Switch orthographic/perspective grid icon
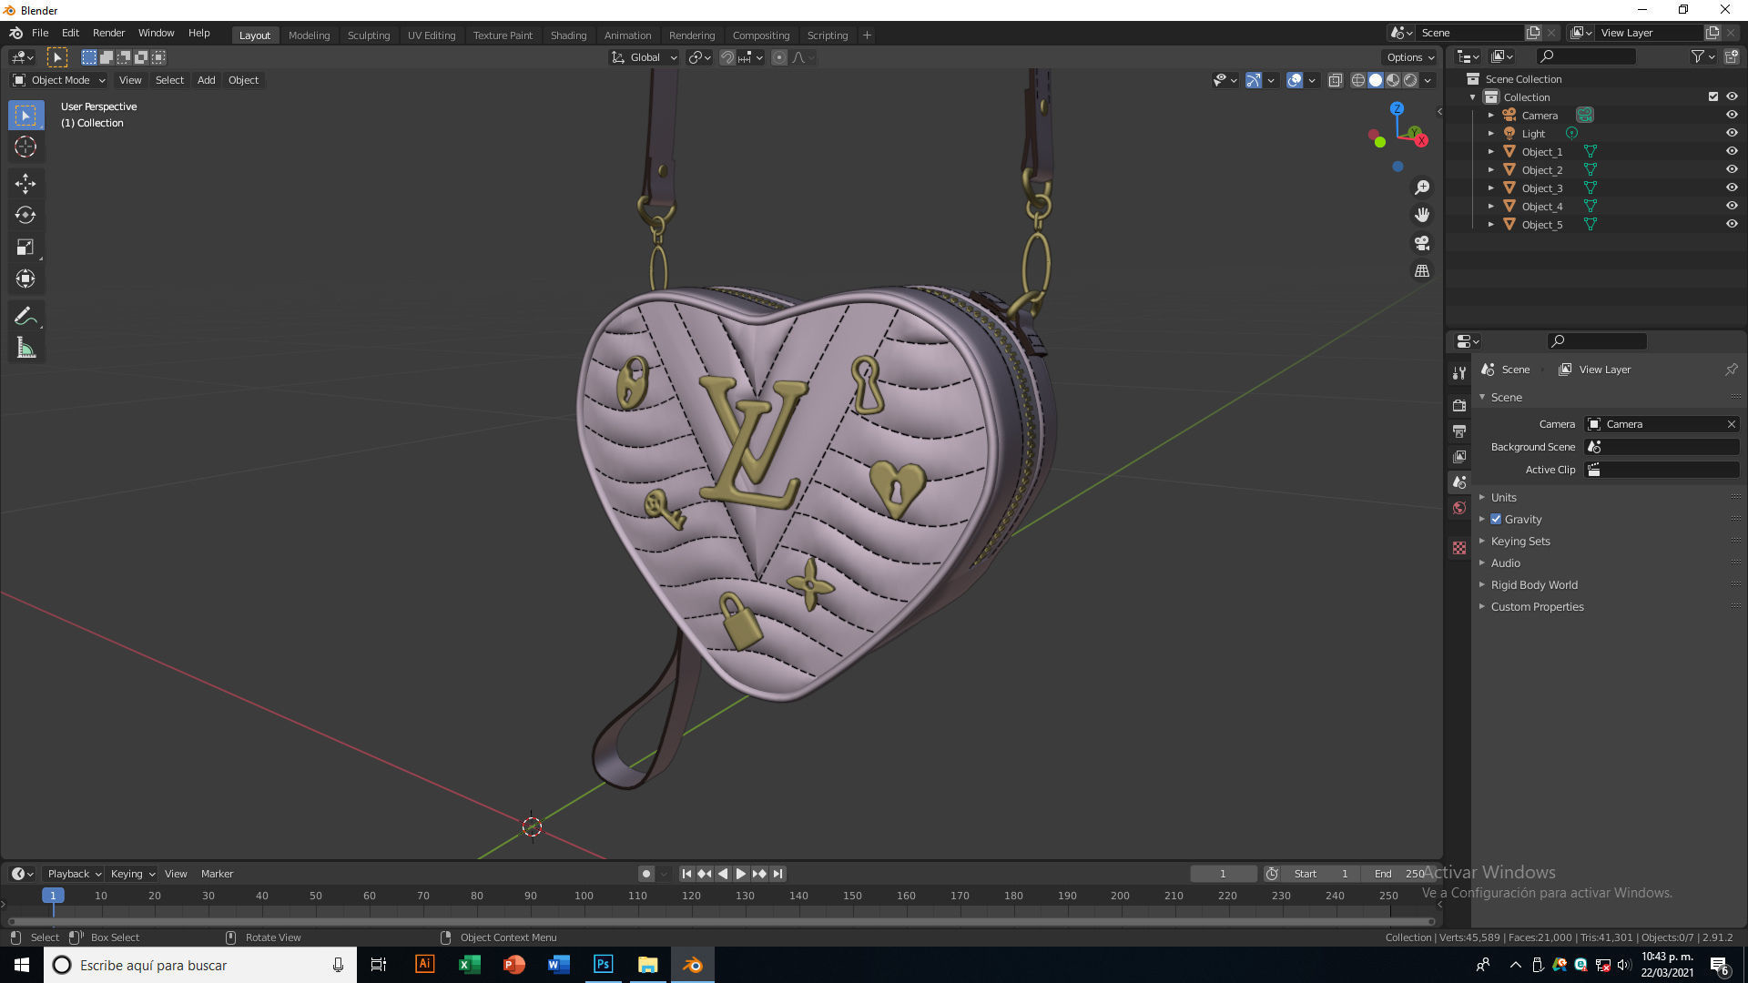1748x983 pixels. 1422,271
